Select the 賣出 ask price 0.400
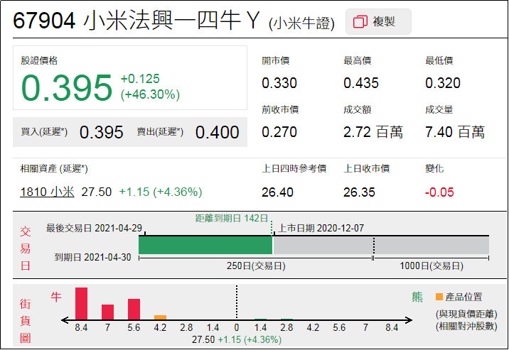 (217, 132)
